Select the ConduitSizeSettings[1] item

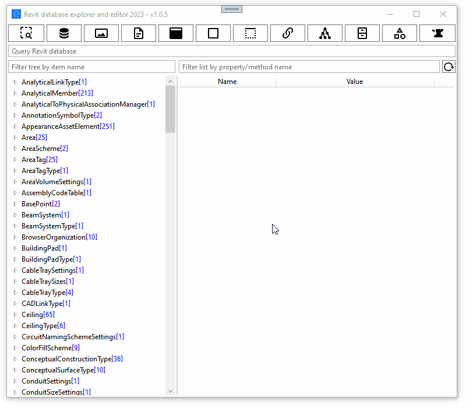(x=56, y=392)
